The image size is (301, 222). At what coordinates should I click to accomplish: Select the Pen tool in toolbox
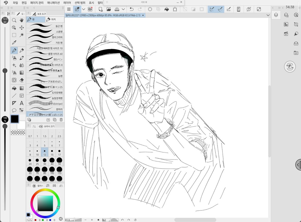pos(14,50)
